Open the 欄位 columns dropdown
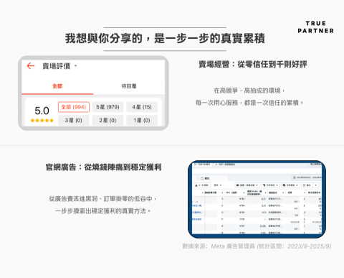The width and height of the screenshot is (344, 278). [x=247, y=185]
